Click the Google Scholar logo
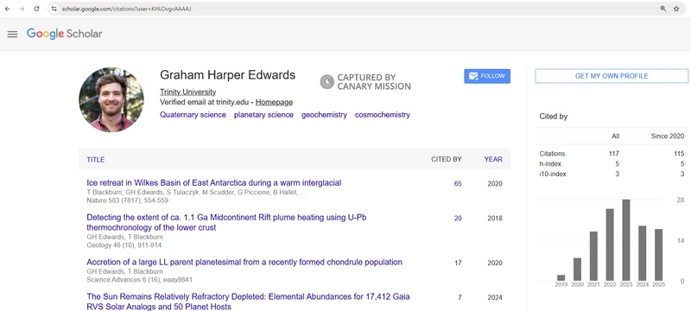 tap(64, 34)
